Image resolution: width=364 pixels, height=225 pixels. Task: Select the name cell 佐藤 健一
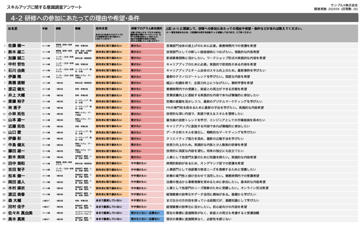coord(16,46)
